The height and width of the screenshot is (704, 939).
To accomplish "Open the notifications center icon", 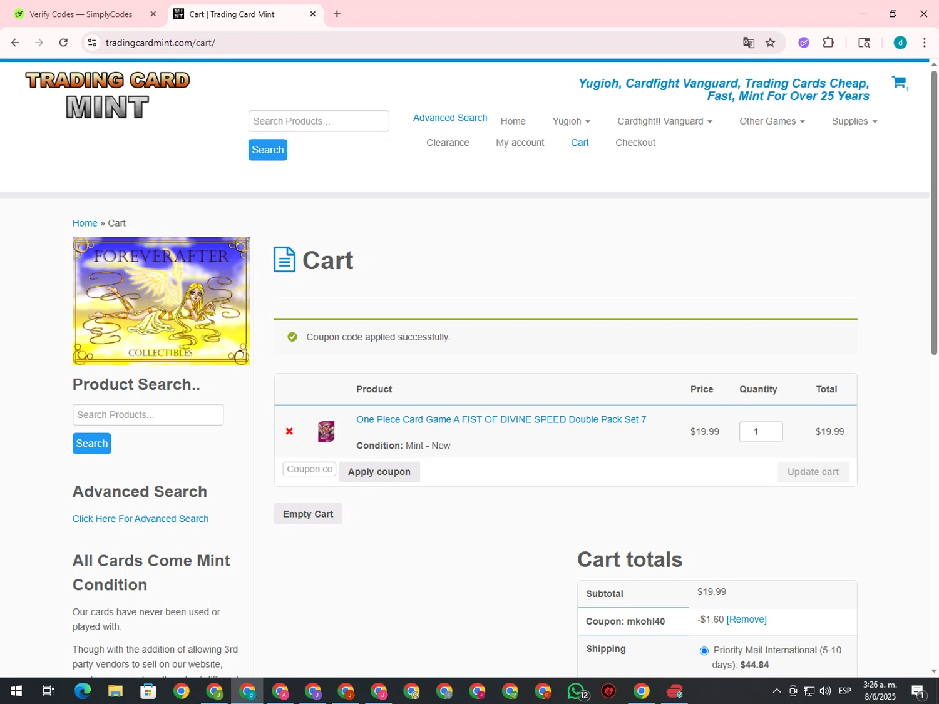I will tap(918, 691).
